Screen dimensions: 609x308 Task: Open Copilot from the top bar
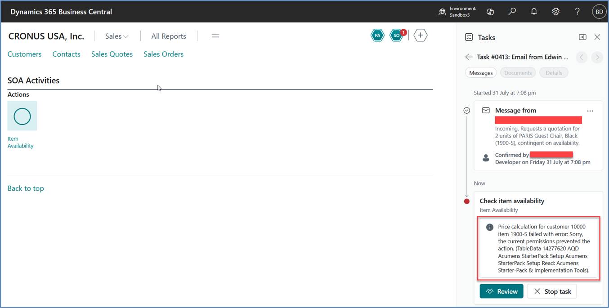[490, 12]
